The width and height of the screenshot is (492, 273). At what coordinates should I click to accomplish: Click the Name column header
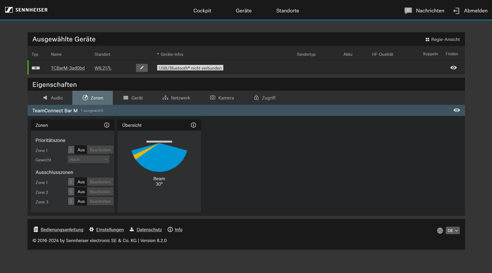(x=56, y=54)
